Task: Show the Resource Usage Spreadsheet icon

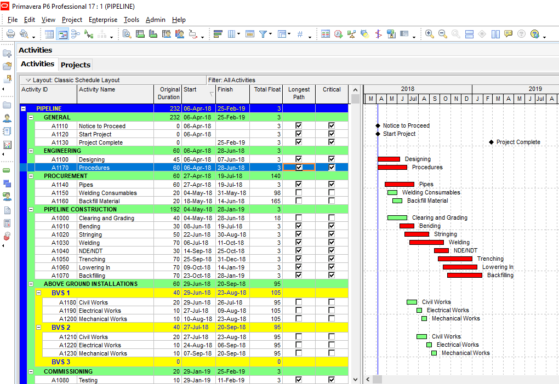Action: (x=167, y=34)
